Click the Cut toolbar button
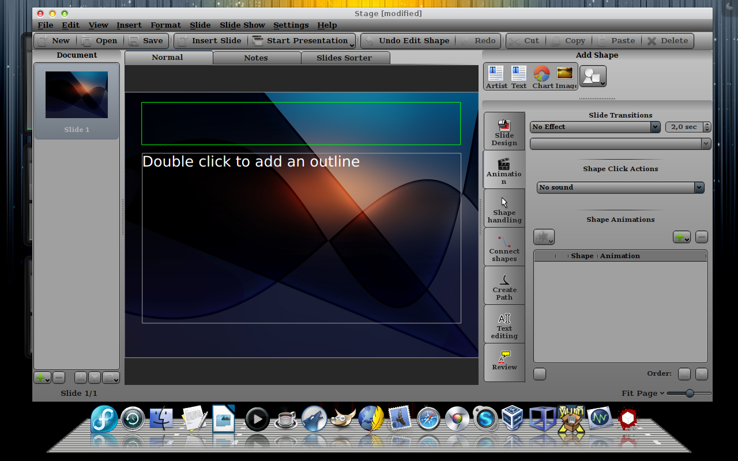 pyautogui.click(x=525, y=41)
